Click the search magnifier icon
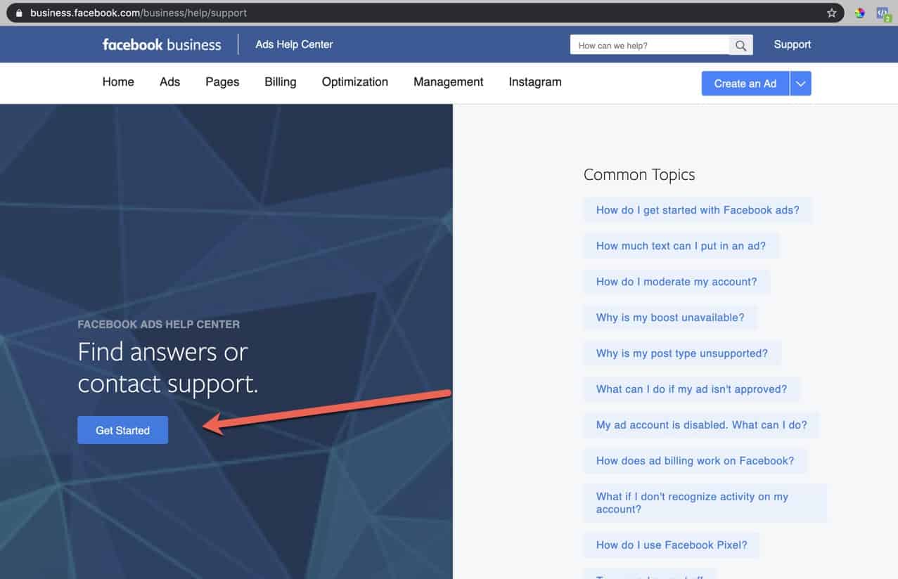 (740, 46)
